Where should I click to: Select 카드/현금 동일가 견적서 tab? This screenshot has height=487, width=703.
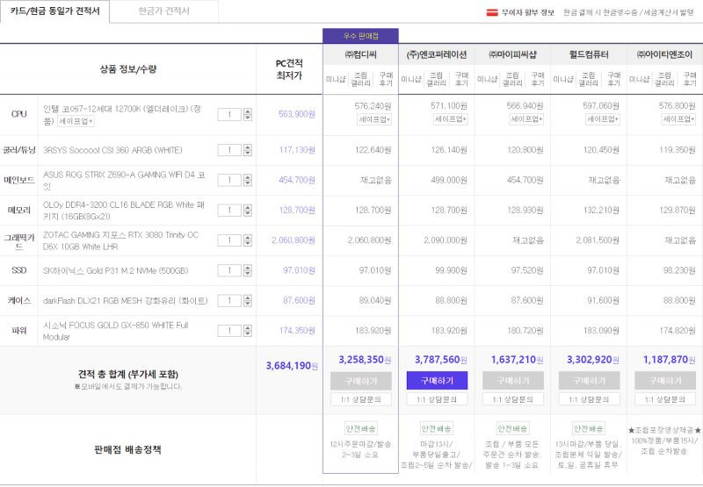(x=54, y=11)
